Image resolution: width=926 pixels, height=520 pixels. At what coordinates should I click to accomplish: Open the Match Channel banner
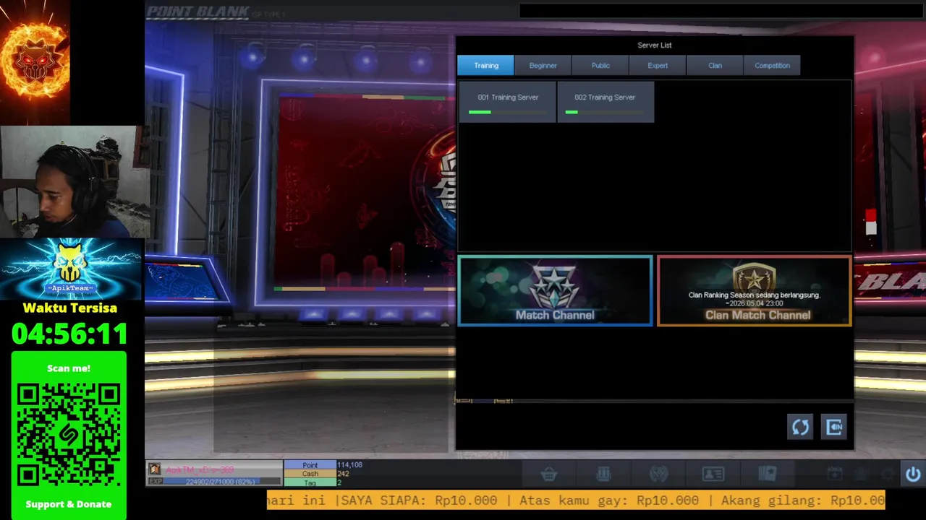(x=555, y=290)
